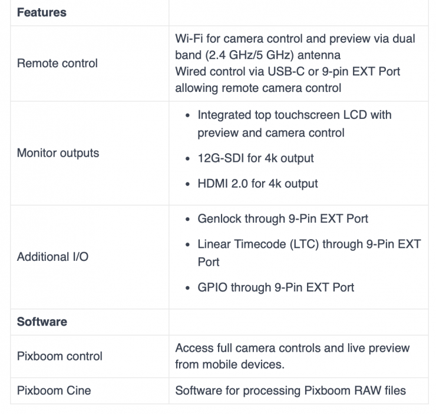
Task: Click the Software for processing Pixboom RAW text
Action: click(290, 390)
